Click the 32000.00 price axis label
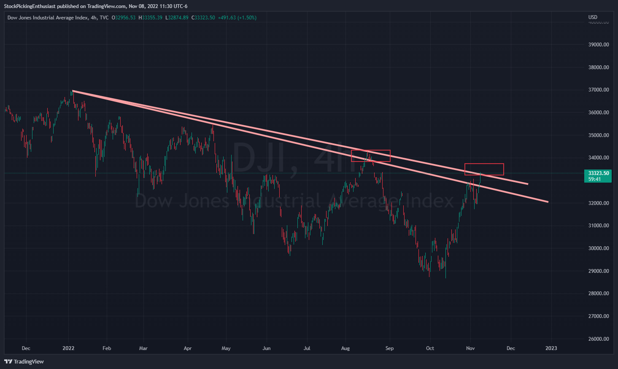The height and width of the screenshot is (369, 618). pos(599,203)
